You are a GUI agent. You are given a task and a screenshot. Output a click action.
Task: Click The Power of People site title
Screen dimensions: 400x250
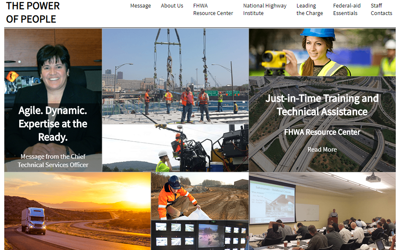tap(33, 12)
